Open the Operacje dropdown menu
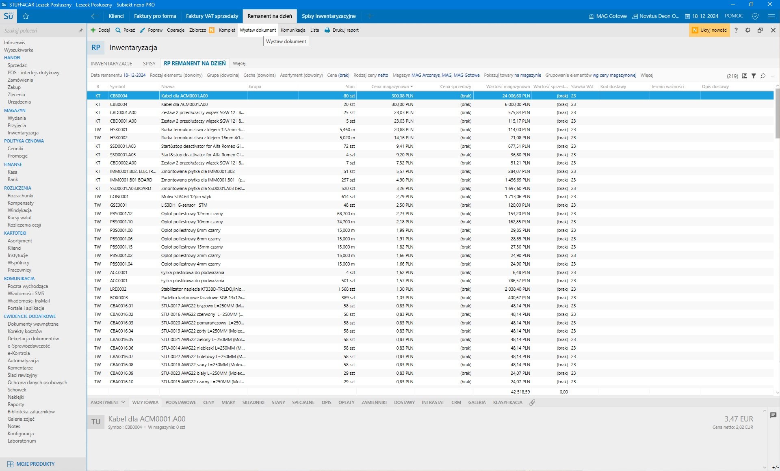 pos(175,30)
